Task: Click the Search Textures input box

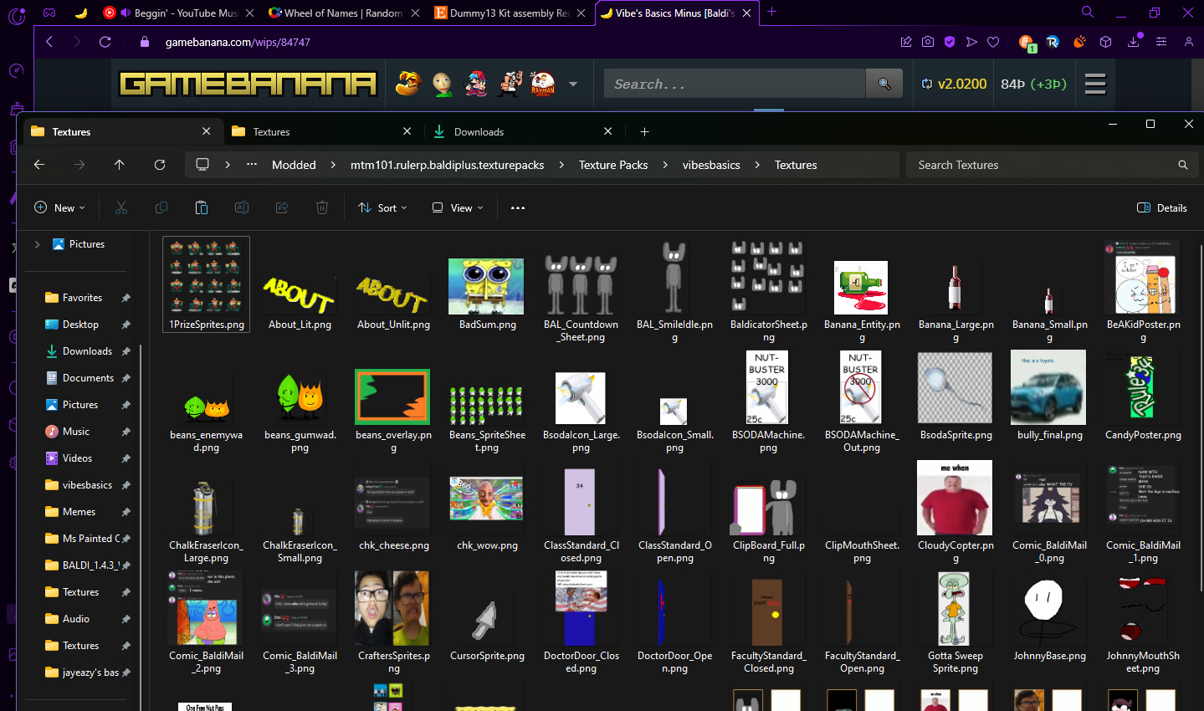Action: pos(1052,165)
